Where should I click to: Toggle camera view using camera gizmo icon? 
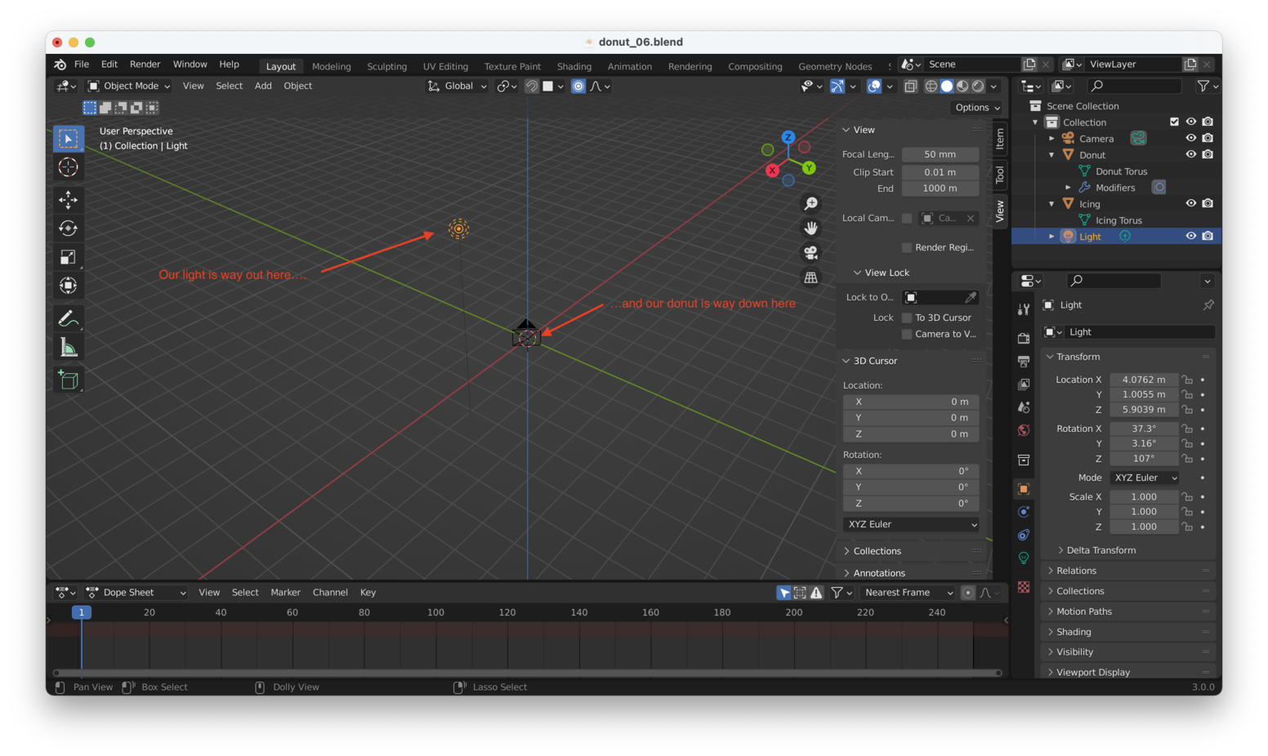click(x=810, y=253)
